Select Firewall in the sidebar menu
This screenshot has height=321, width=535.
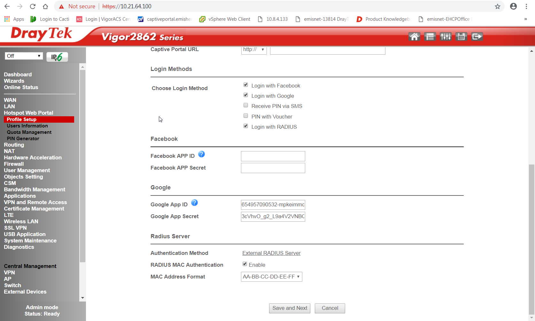coord(14,164)
